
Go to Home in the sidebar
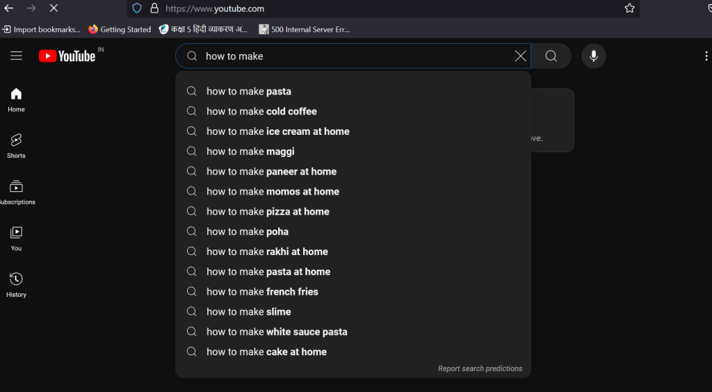pos(17,100)
